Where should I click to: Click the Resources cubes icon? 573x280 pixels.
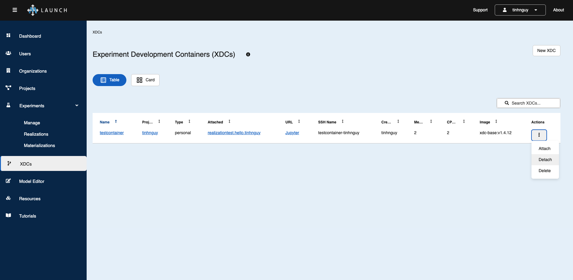point(8,198)
